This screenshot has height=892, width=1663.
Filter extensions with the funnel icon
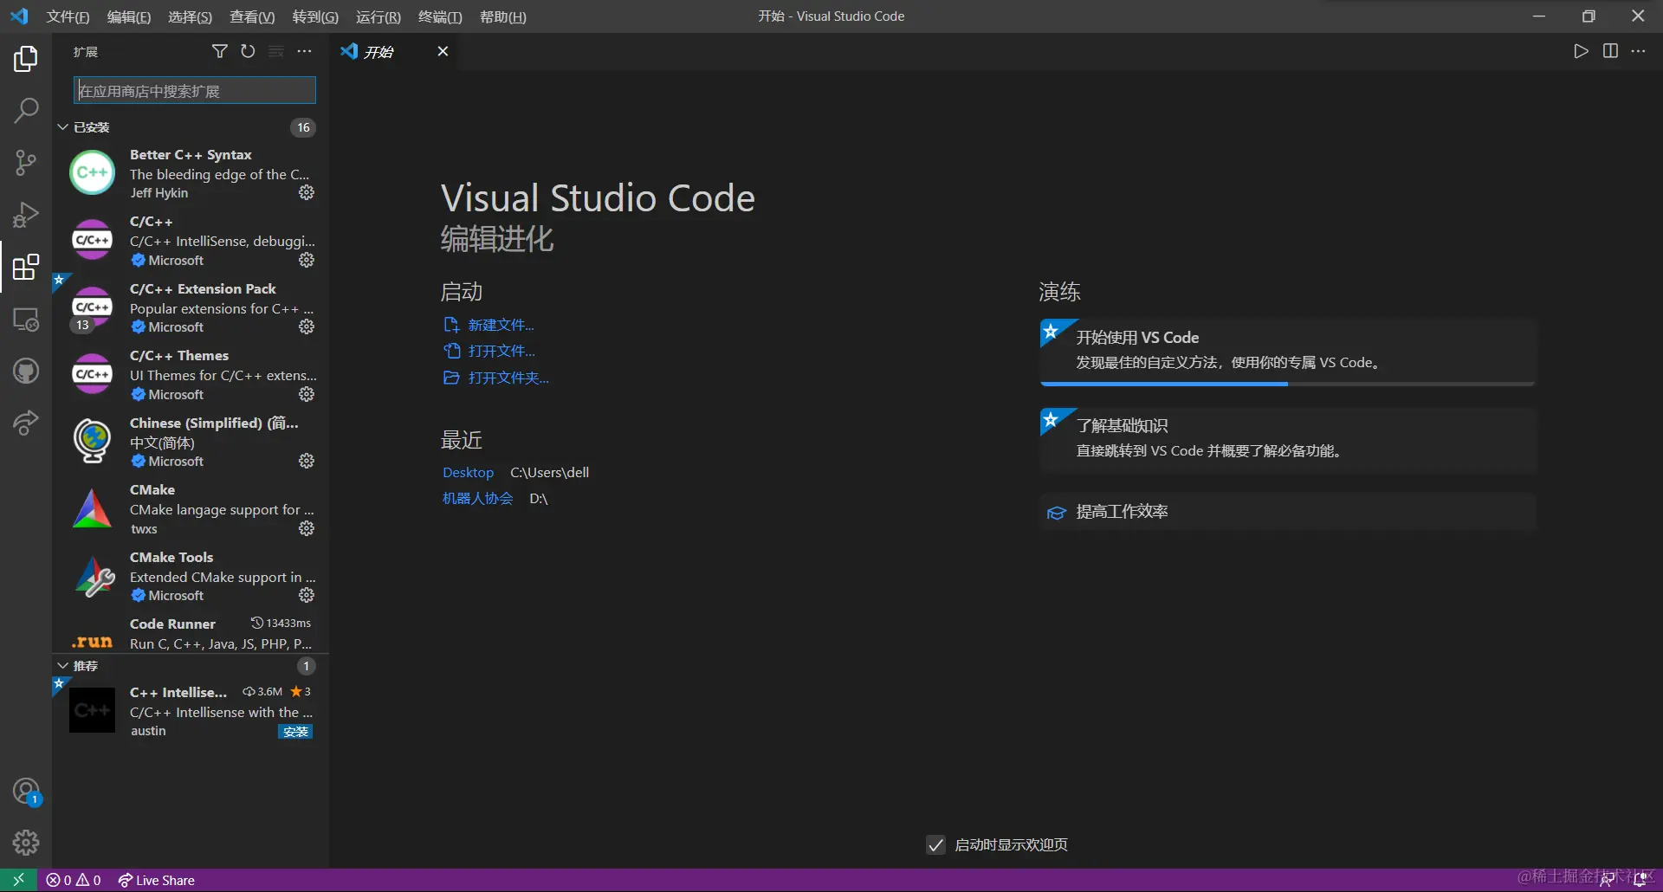(220, 51)
